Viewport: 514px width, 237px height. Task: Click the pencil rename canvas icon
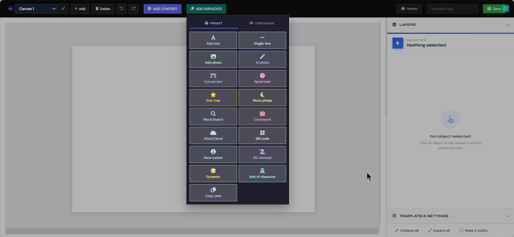click(x=63, y=9)
